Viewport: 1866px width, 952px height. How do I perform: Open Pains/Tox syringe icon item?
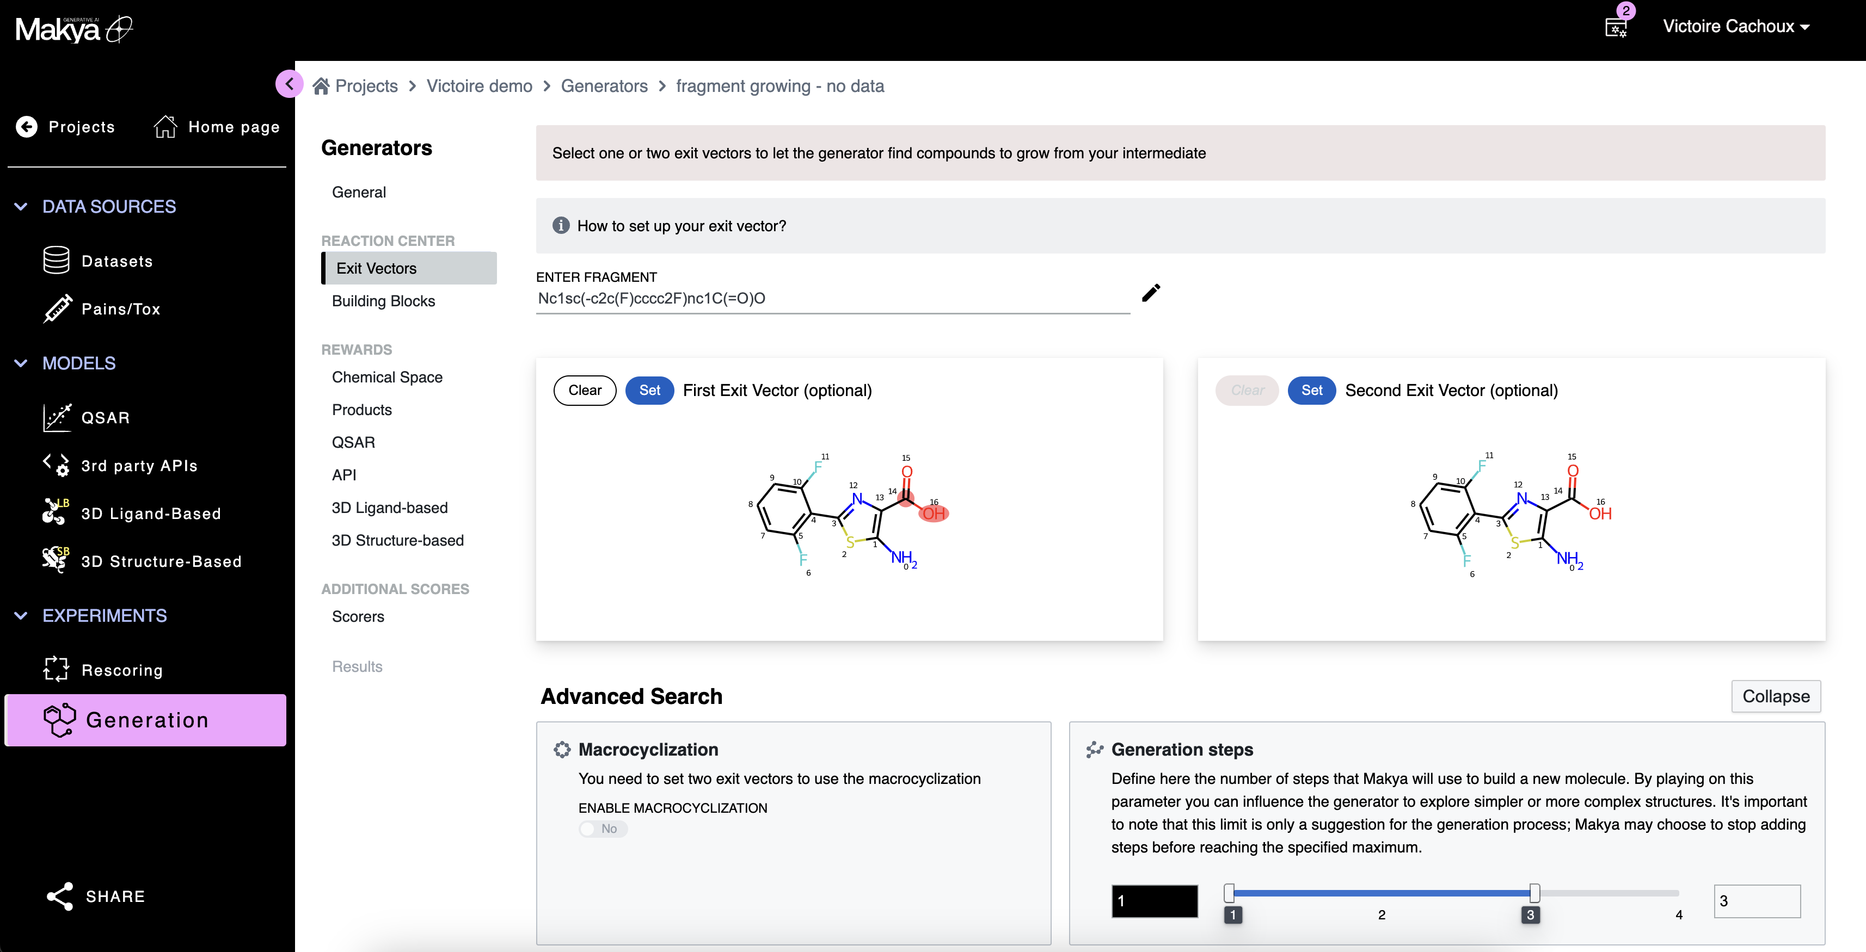point(57,308)
